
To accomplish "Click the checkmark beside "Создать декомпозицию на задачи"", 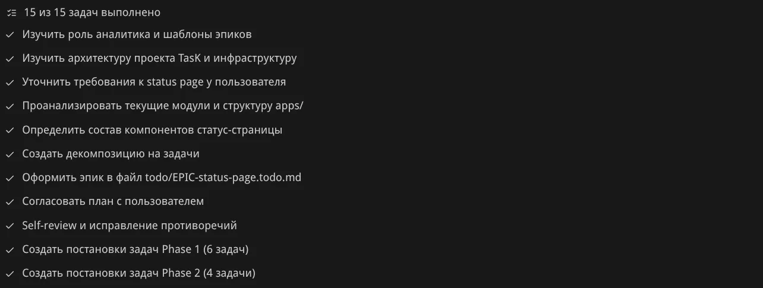I will (x=10, y=154).
